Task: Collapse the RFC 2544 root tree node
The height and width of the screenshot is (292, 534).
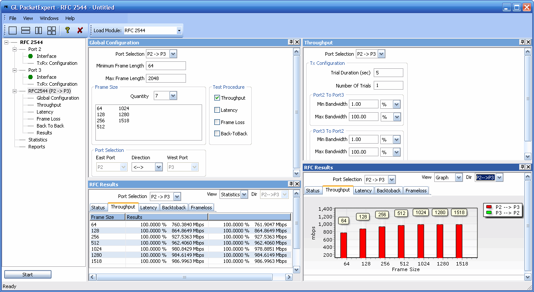Action: 6,42
